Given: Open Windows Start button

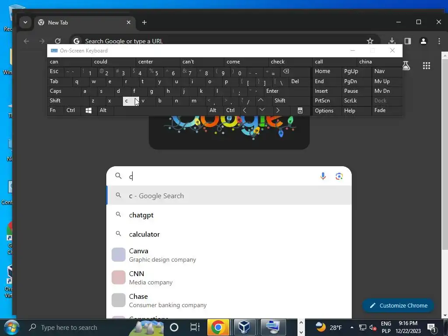Looking at the screenshot, I should [11, 327].
